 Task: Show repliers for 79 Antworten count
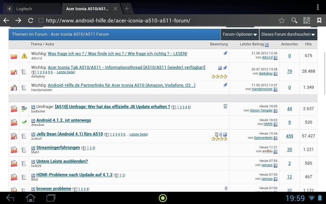[x=290, y=71]
